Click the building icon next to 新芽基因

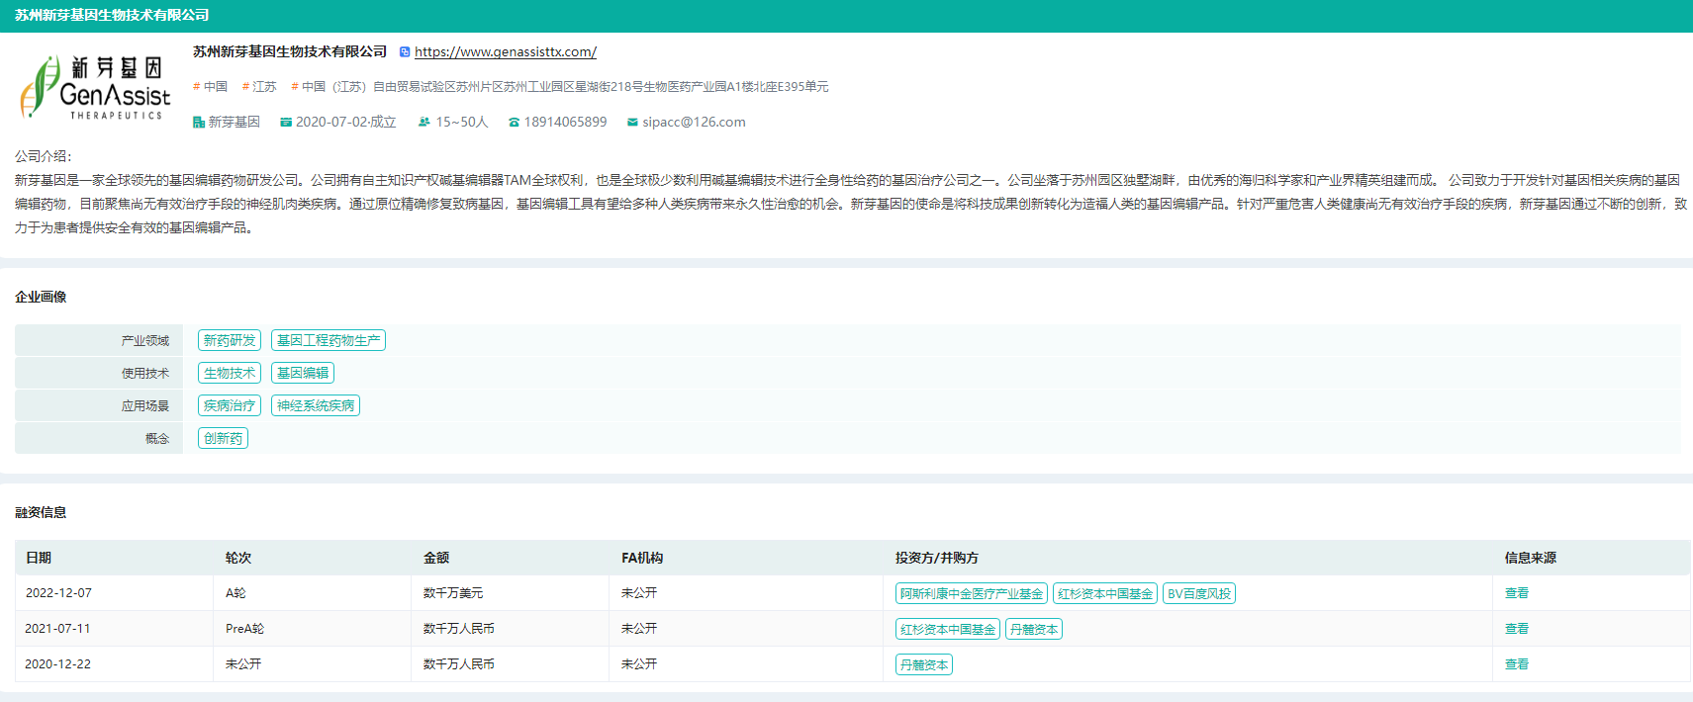tap(199, 123)
